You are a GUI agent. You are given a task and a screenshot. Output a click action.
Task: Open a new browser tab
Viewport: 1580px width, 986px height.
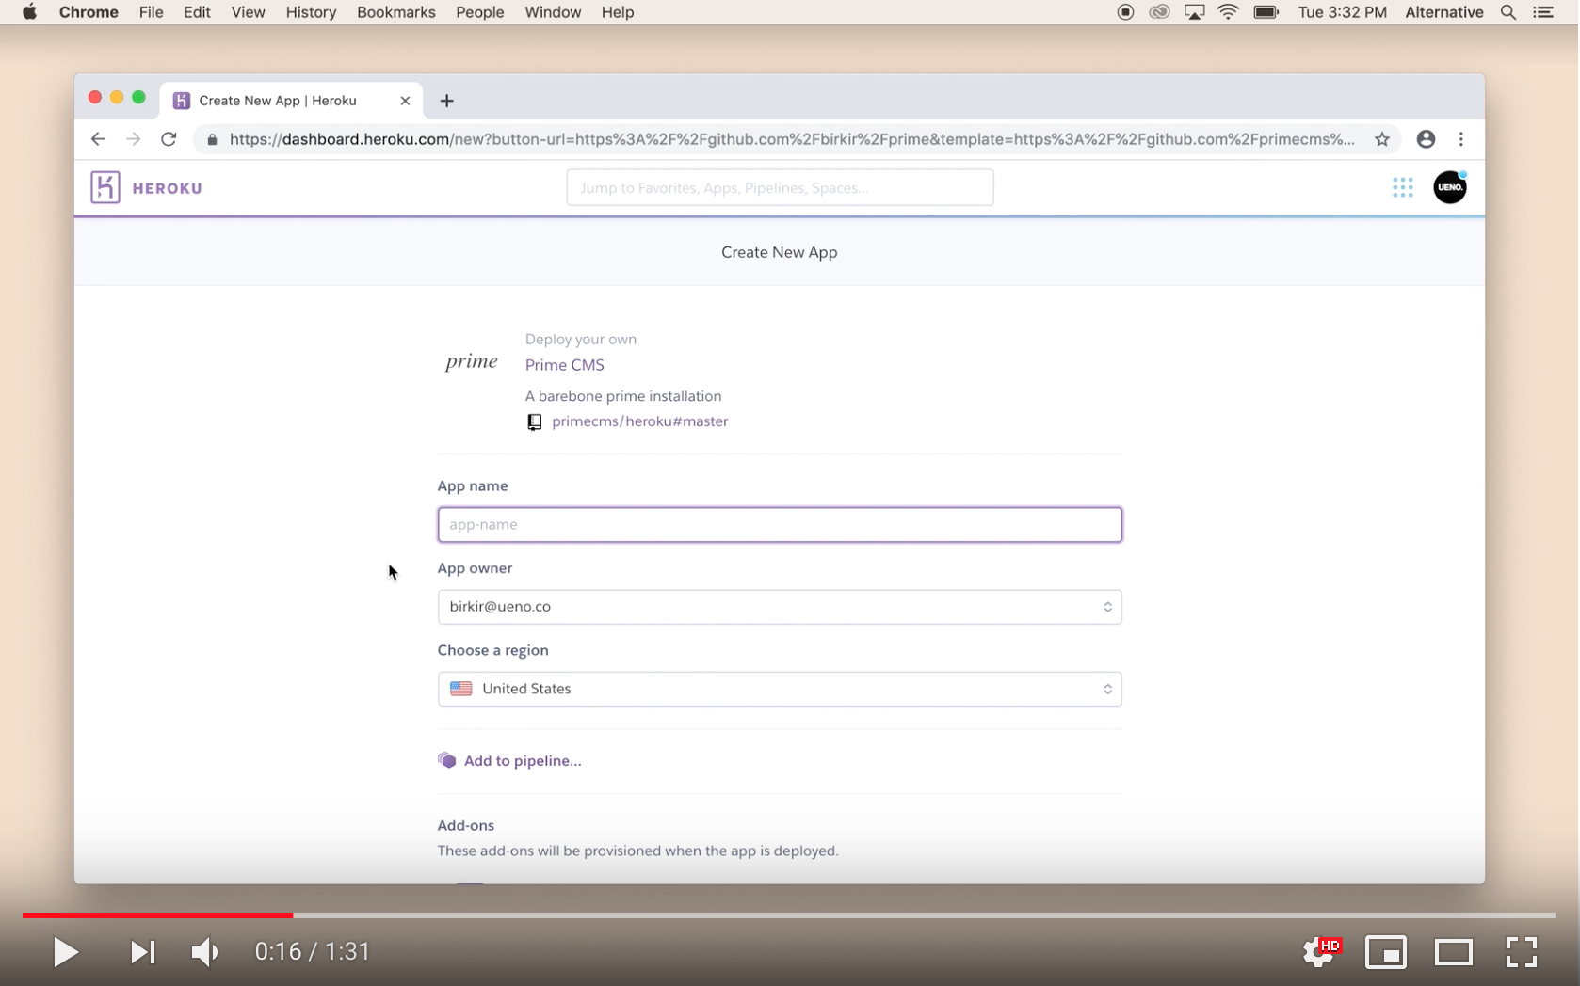[446, 101]
